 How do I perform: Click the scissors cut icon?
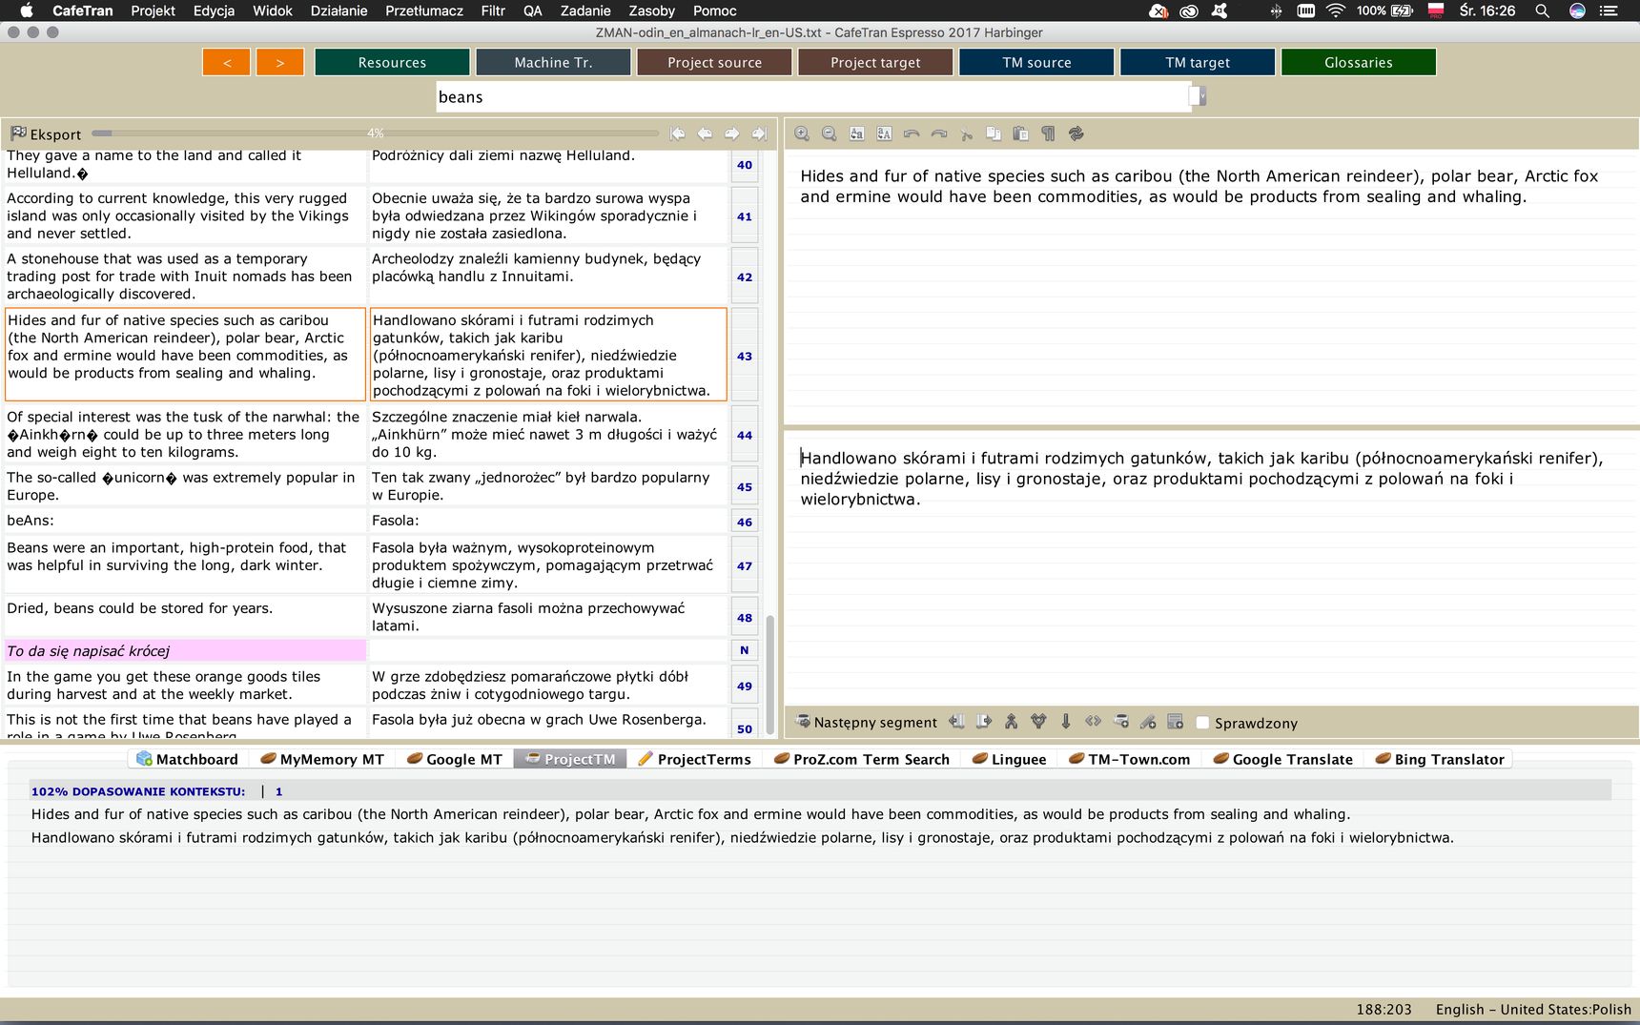pyautogui.click(x=967, y=133)
